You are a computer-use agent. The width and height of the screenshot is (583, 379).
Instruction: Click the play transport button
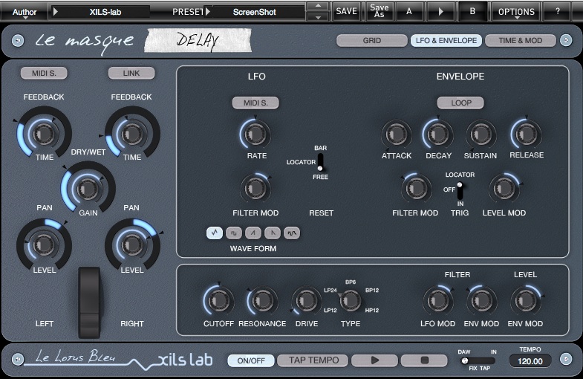point(374,360)
